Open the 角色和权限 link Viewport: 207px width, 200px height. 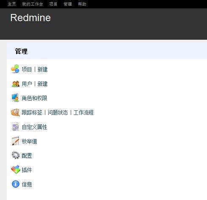pyautogui.click(x=34, y=98)
